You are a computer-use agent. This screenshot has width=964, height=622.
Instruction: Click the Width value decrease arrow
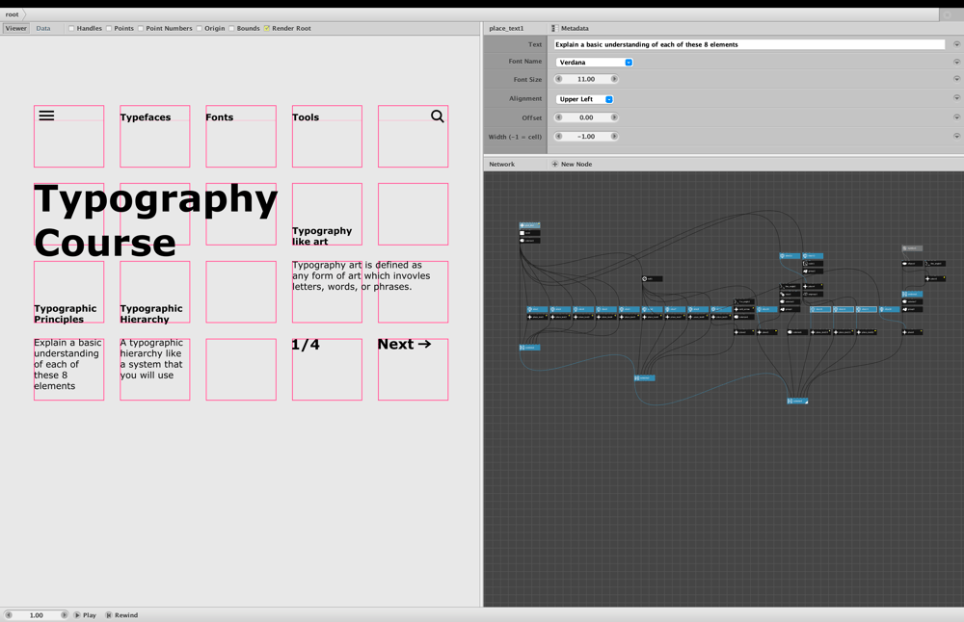(x=559, y=137)
